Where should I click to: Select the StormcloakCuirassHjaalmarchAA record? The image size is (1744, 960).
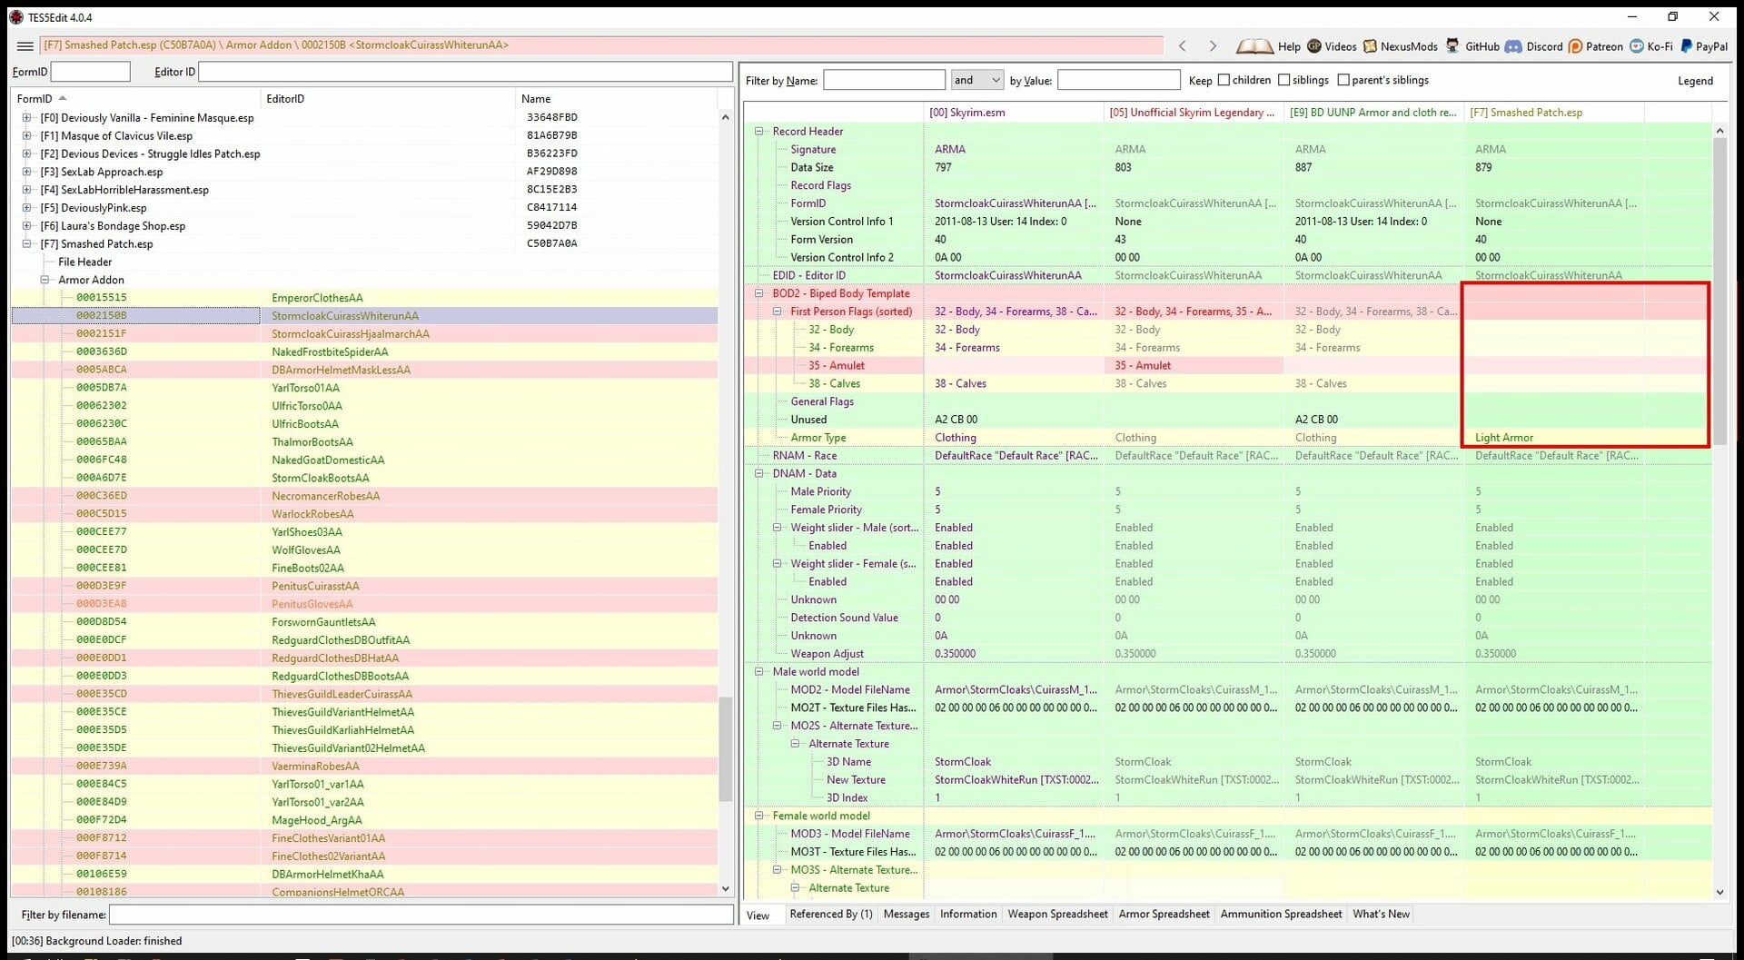[x=351, y=334]
